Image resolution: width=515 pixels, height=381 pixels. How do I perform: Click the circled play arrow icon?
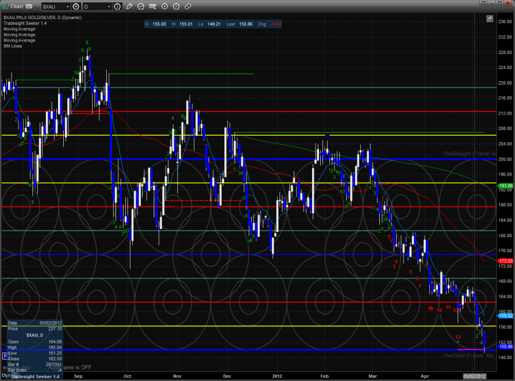point(164,6)
